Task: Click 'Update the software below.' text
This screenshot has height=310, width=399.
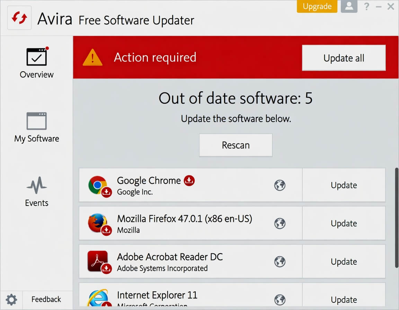Action: click(x=236, y=119)
